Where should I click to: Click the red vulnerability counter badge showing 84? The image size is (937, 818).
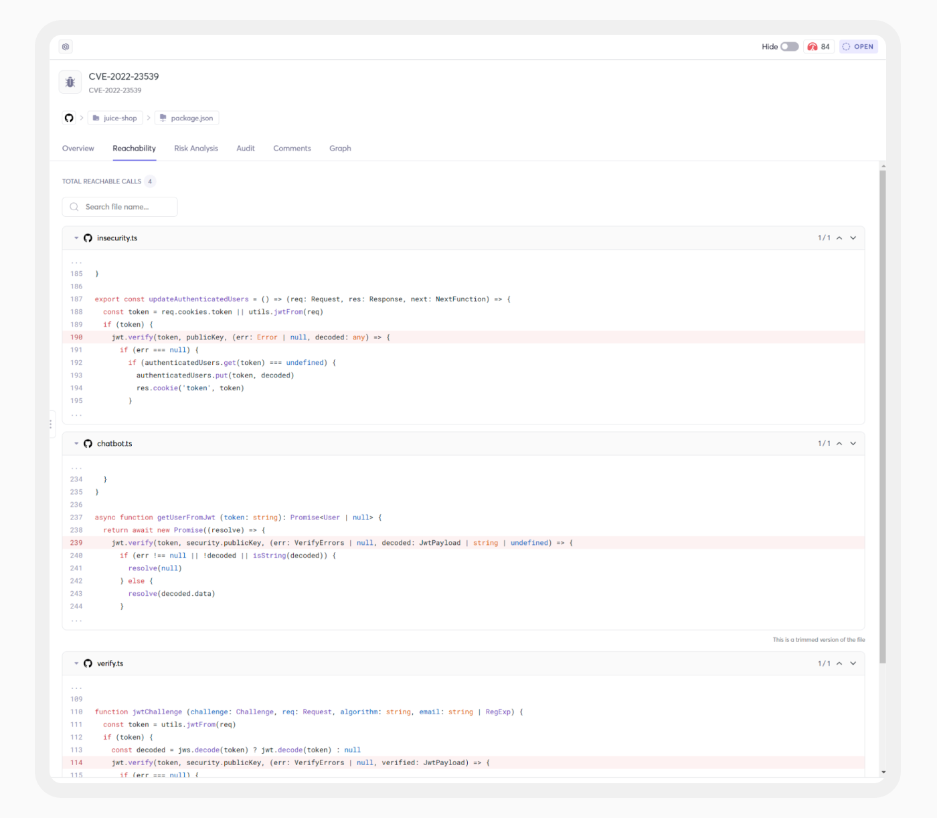818,46
